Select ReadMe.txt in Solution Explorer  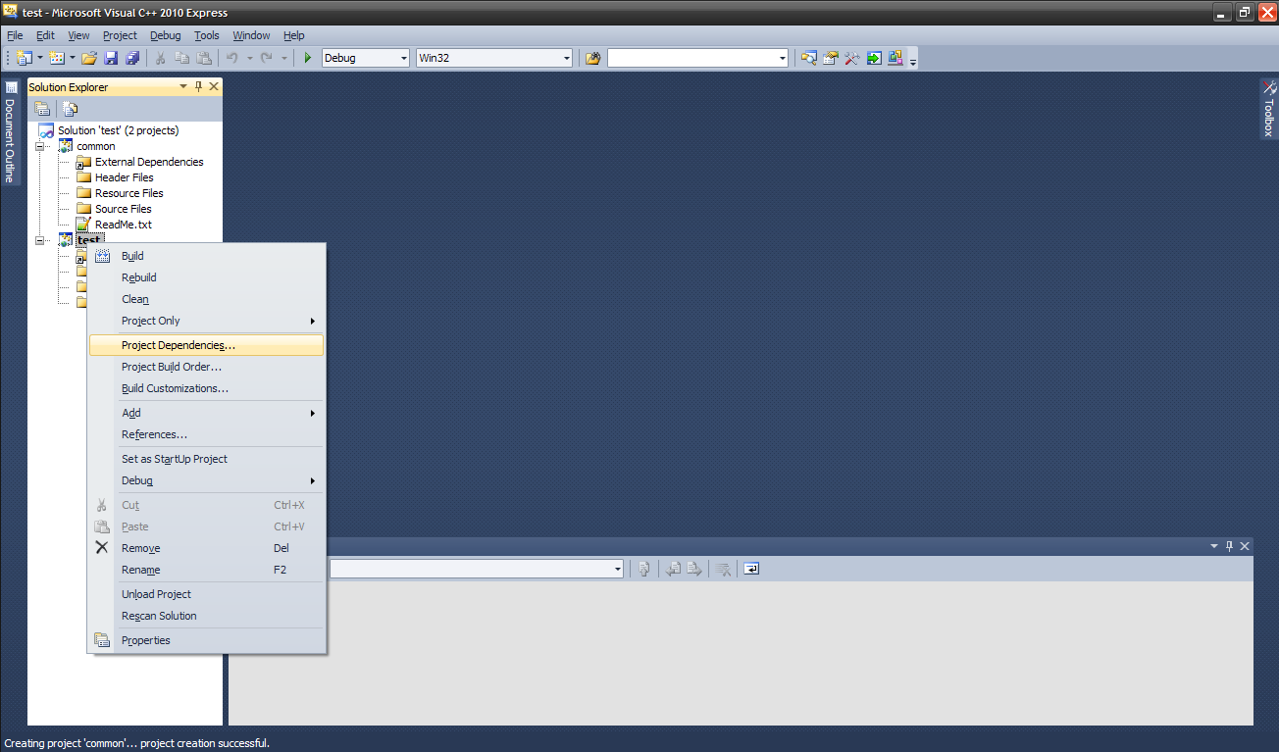(123, 225)
